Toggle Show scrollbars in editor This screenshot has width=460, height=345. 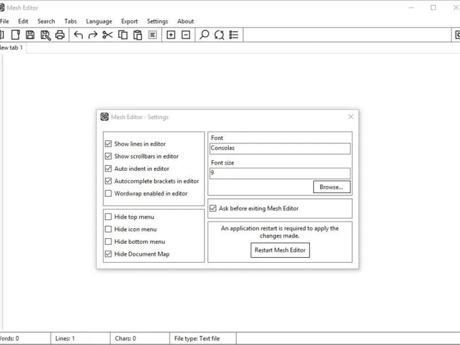click(x=108, y=156)
